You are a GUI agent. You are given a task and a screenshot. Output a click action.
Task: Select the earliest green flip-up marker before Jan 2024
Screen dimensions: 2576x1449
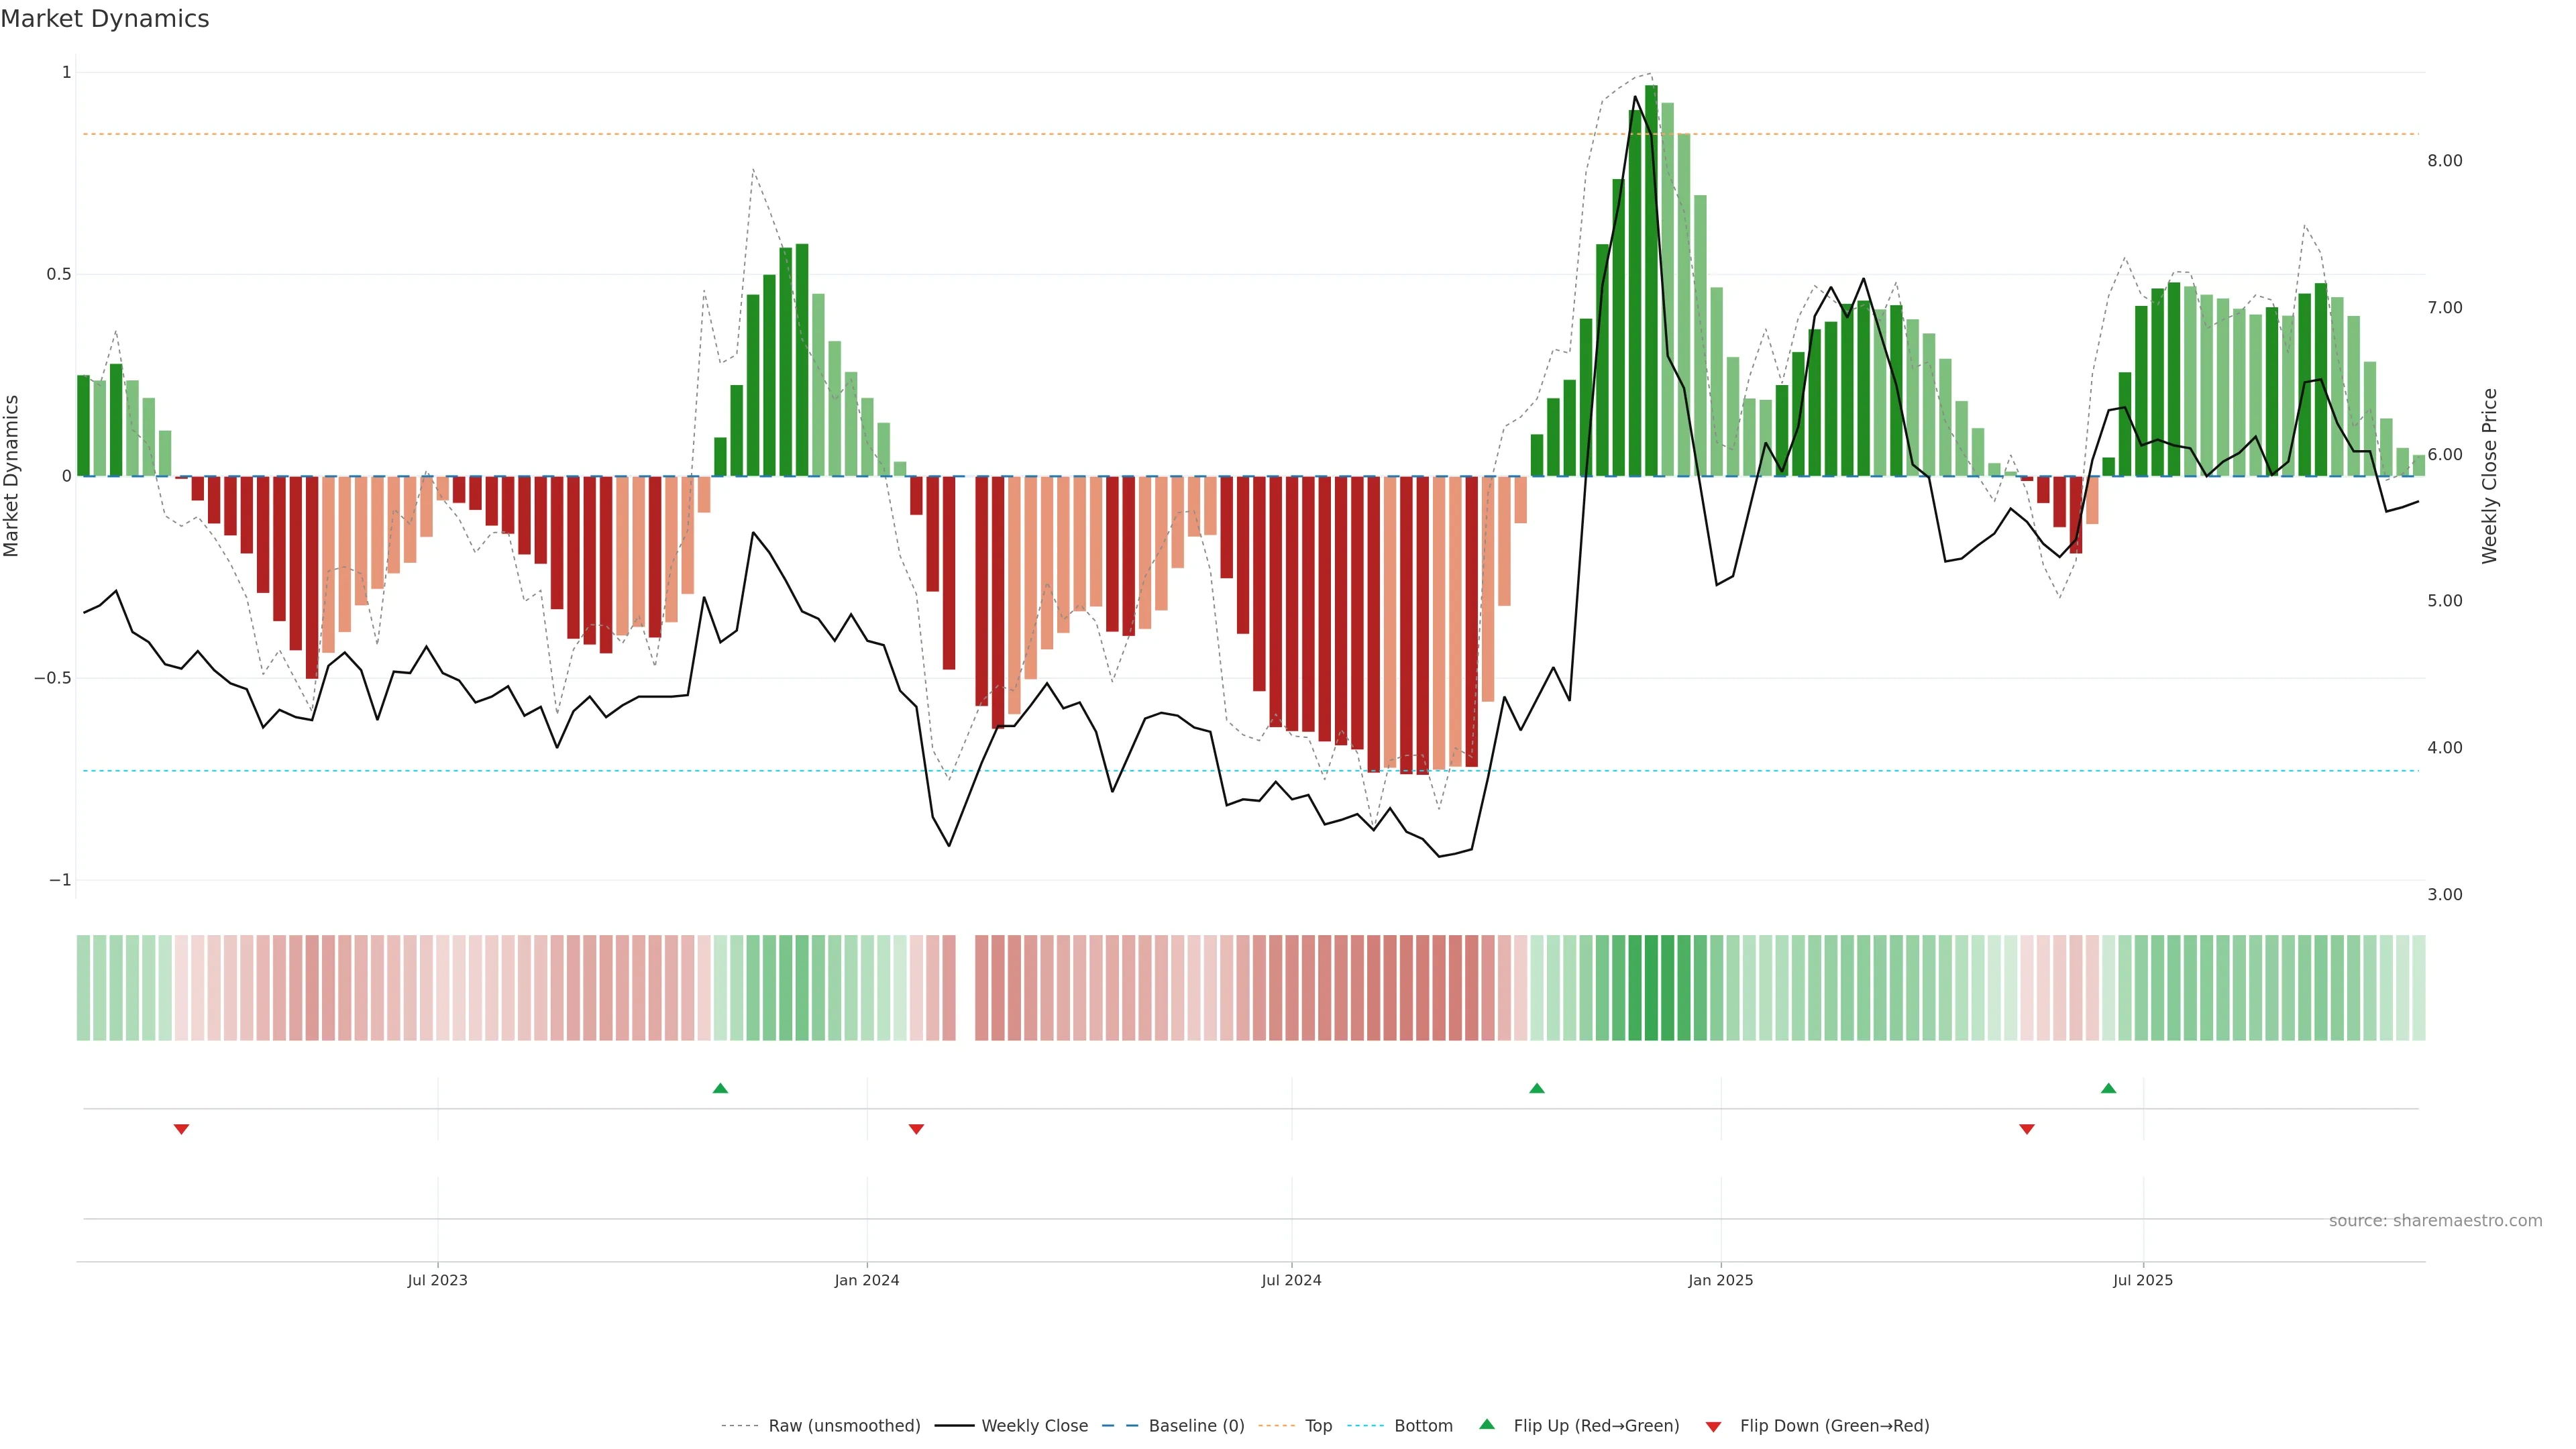point(720,1088)
